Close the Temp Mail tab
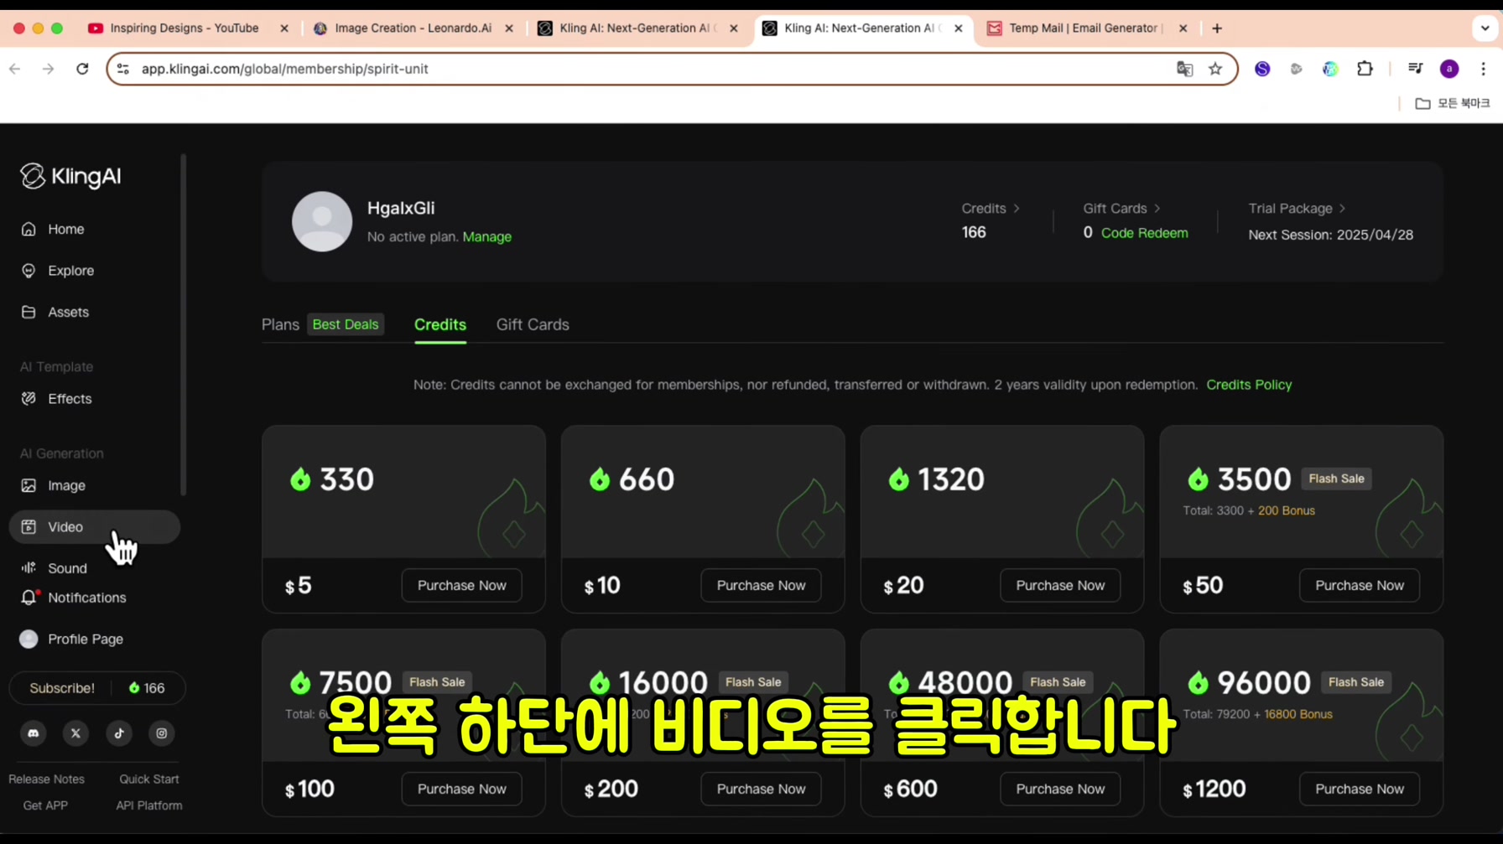This screenshot has height=844, width=1503. (1183, 28)
